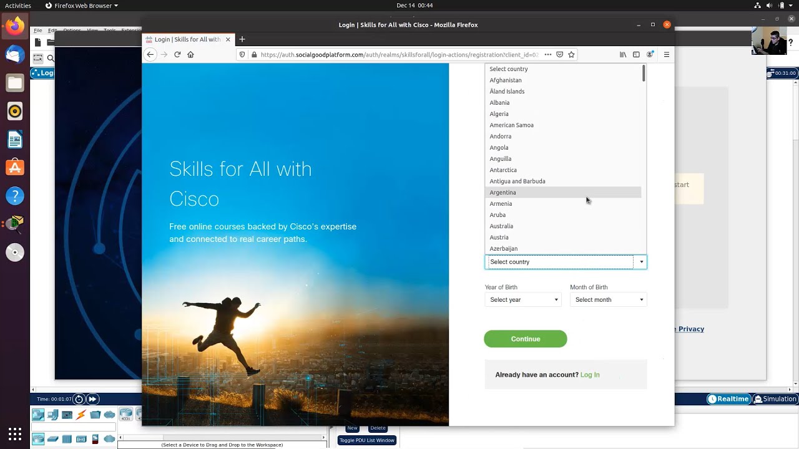Image resolution: width=799 pixels, height=449 pixels.
Task: Open Firefox account icon
Action: tap(650, 54)
